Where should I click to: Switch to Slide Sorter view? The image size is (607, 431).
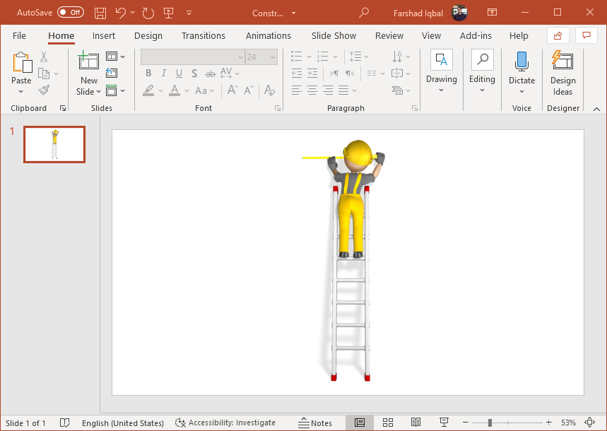tap(388, 423)
